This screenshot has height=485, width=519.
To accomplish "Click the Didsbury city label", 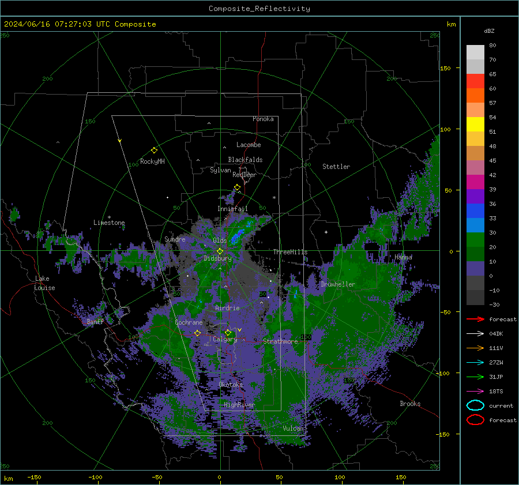I will point(218,258).
